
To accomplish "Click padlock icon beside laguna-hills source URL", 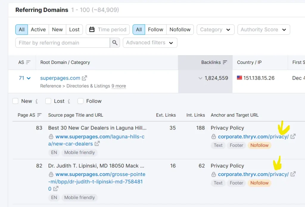I will (x=51, y=137).
